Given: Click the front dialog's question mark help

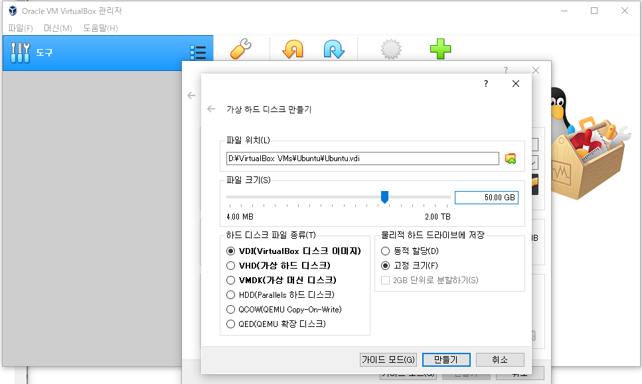Looking at the screenshot, I should [486, 84].
